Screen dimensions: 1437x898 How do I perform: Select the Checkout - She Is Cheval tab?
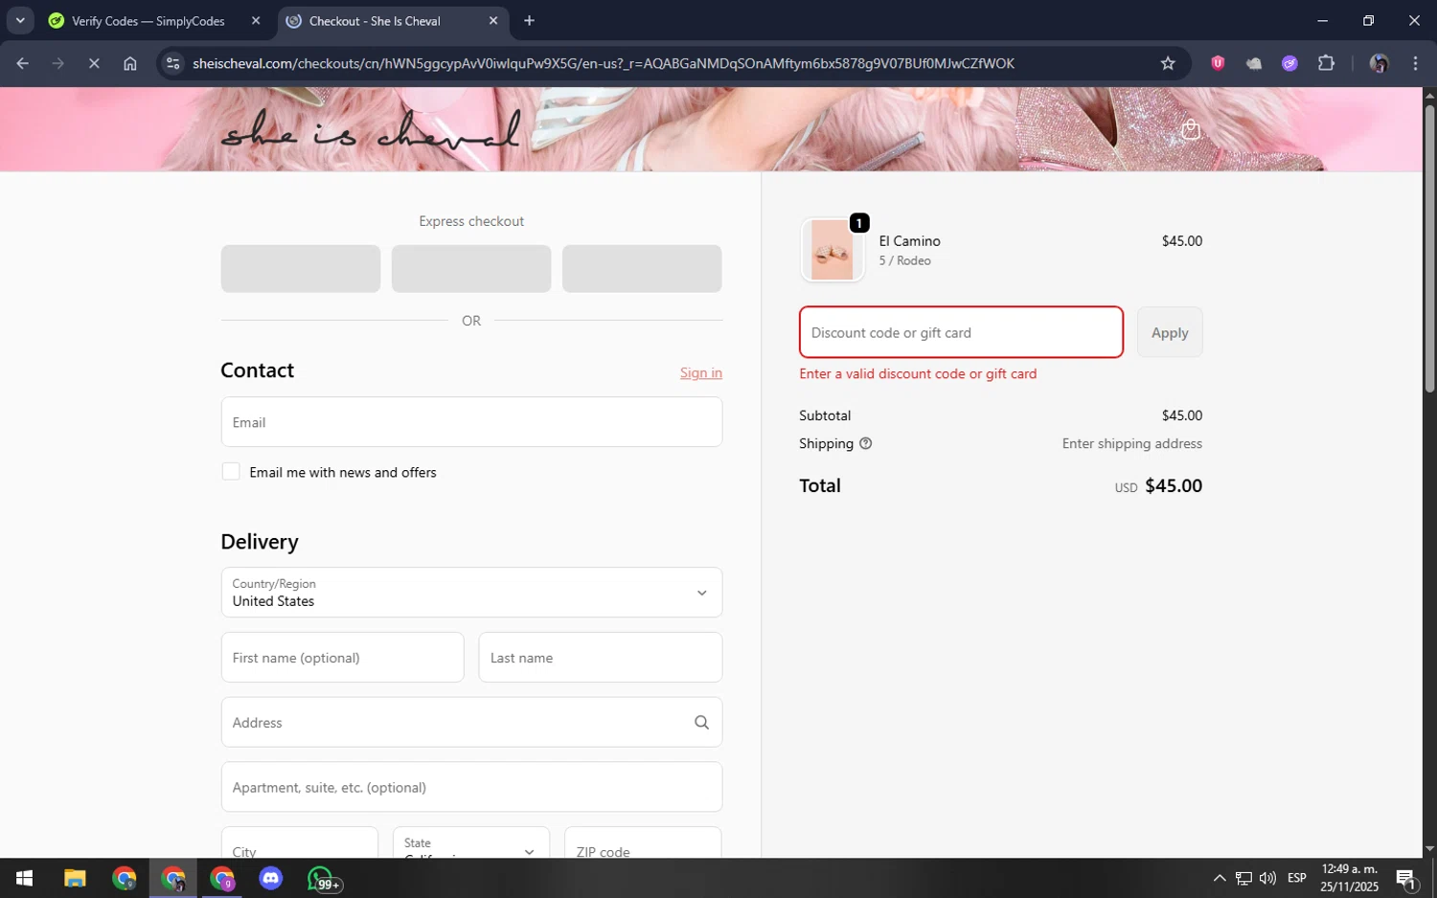tap(394, 20)
